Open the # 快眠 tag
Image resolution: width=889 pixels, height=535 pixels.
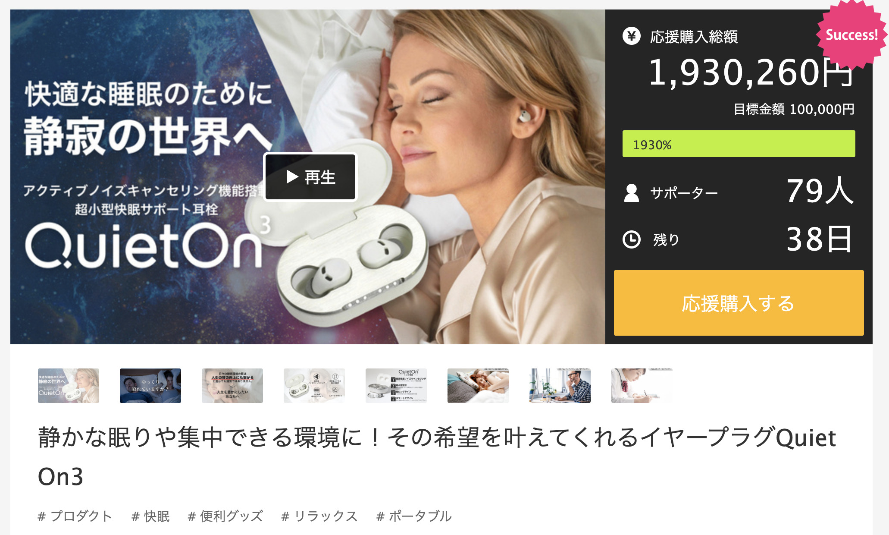150,516
